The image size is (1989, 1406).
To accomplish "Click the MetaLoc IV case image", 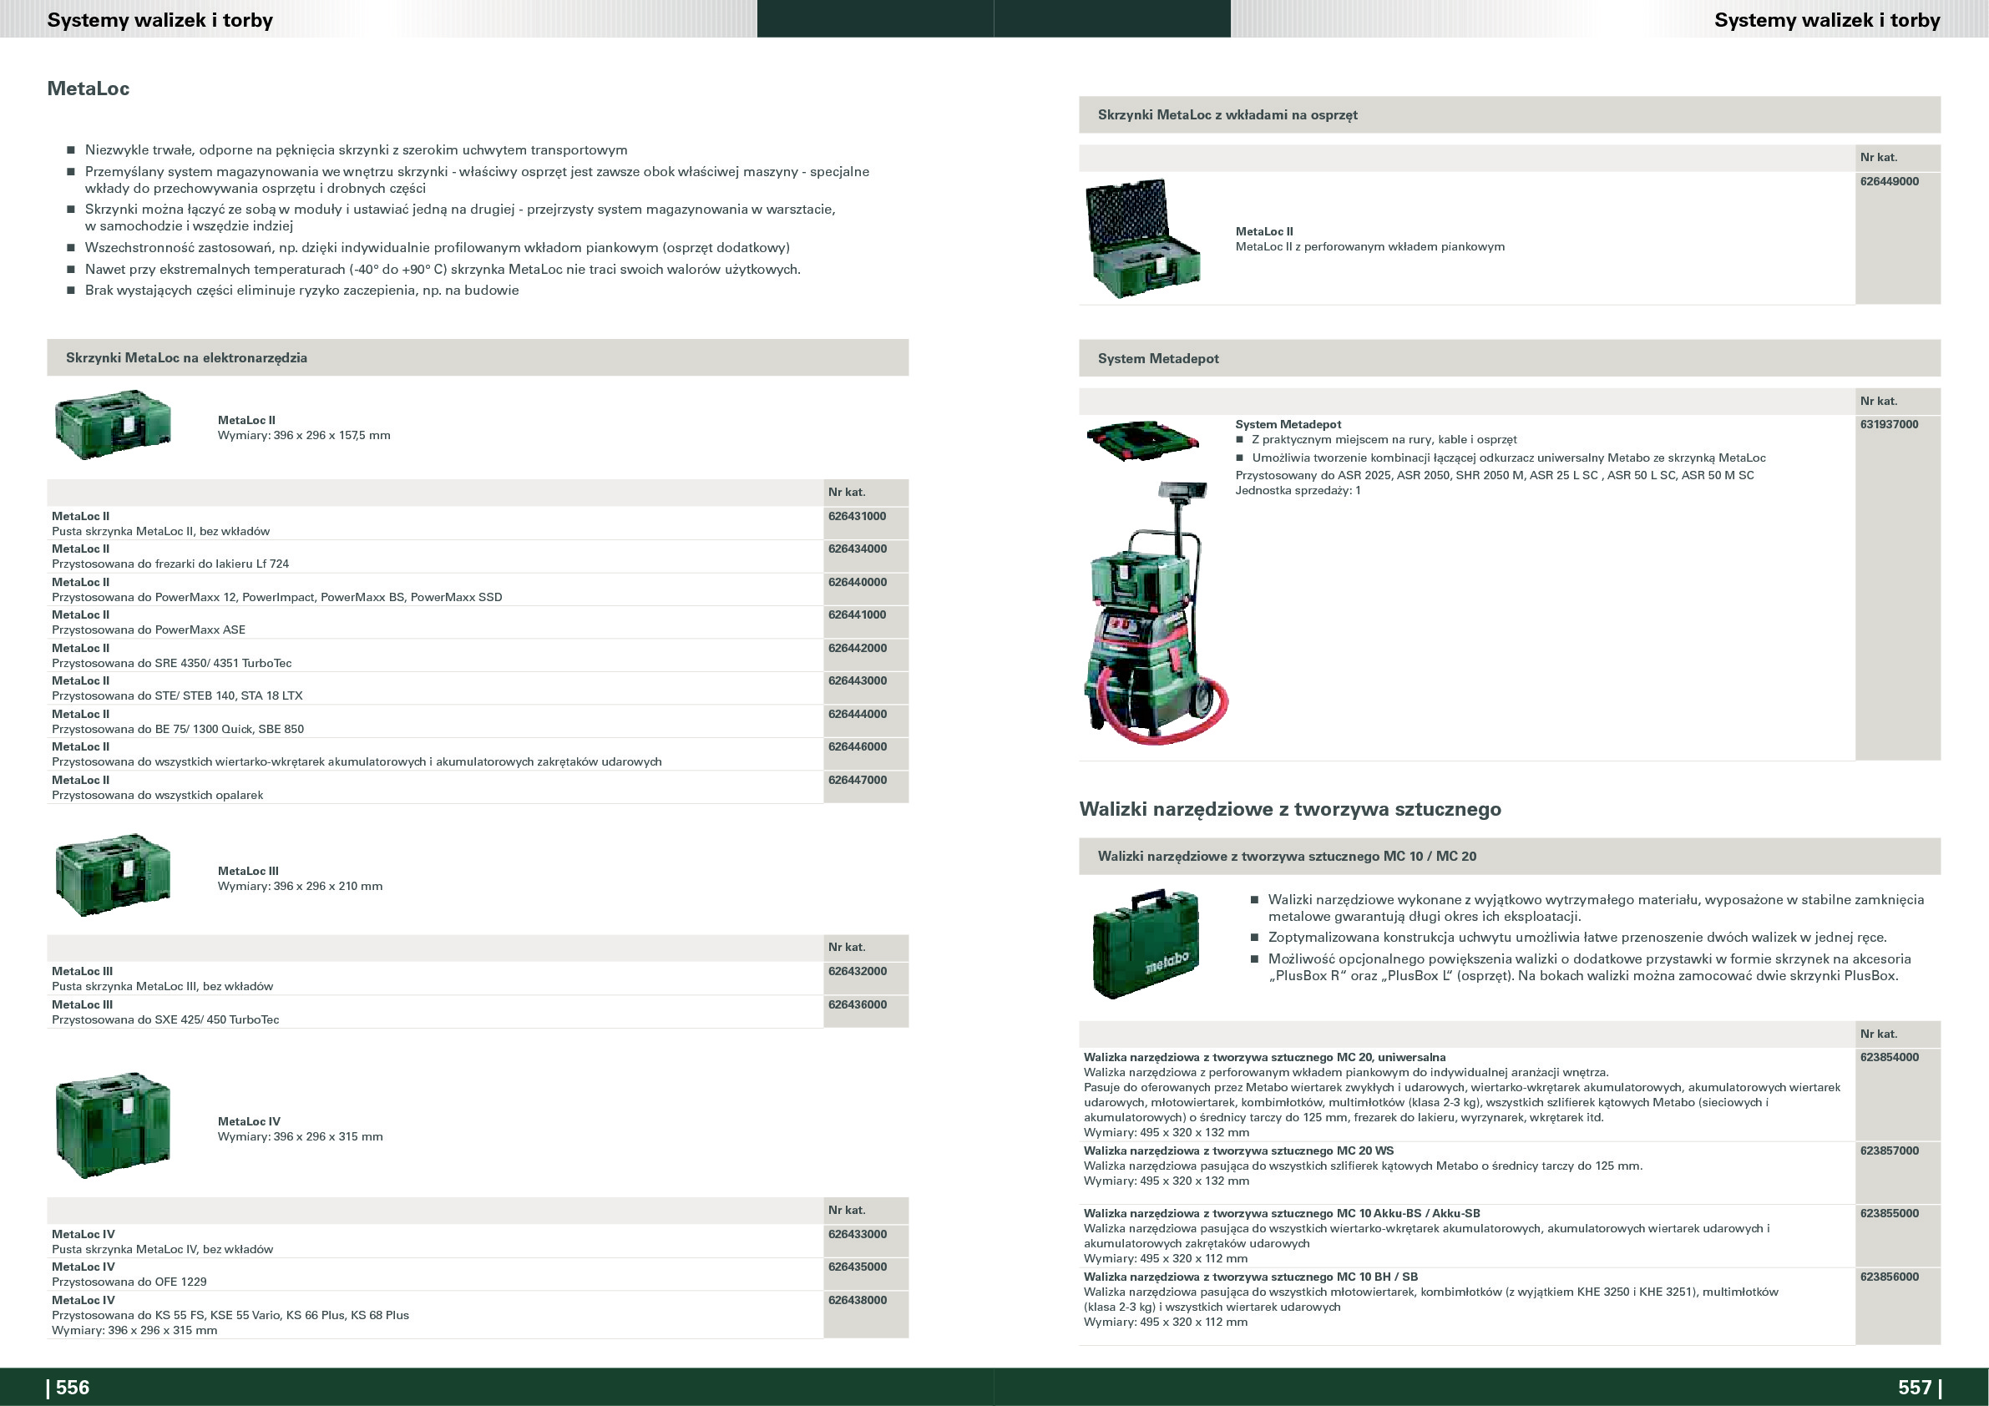I will click(113, 1125).
